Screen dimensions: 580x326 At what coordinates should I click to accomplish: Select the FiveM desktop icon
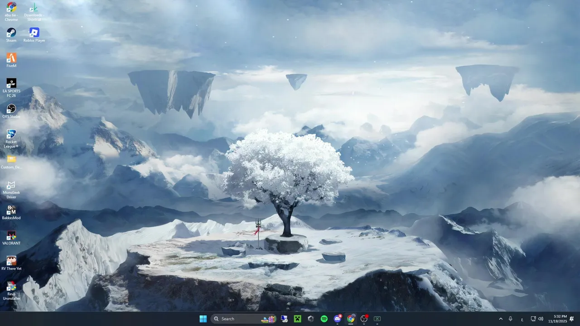click(11, 61)
